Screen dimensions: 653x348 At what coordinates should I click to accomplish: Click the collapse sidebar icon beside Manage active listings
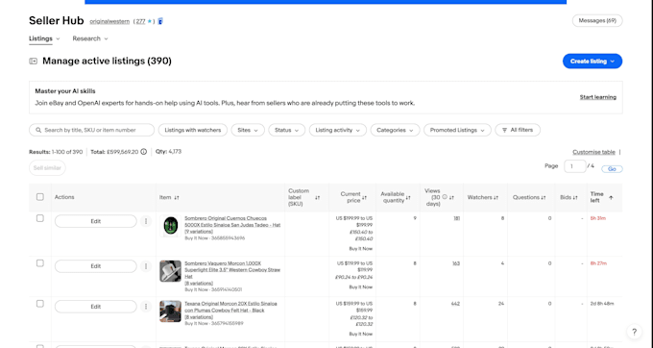coord(33,62)
